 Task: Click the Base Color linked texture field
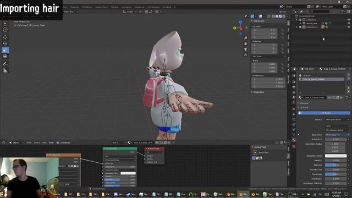coord(337,135)
